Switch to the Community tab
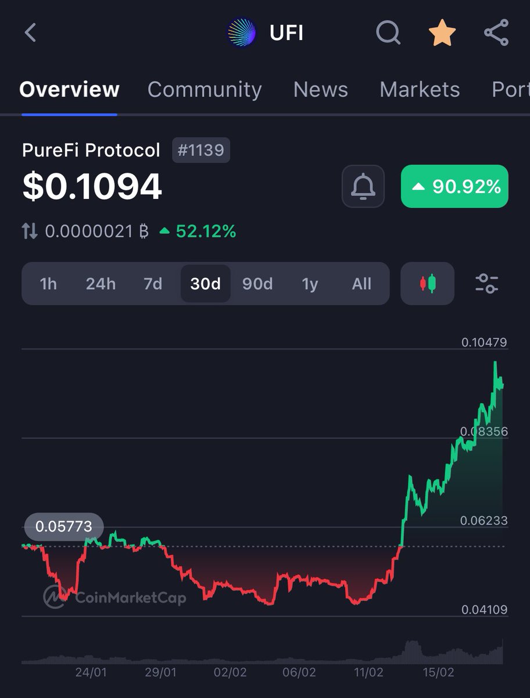530x698 pixels. click(205, 90)
